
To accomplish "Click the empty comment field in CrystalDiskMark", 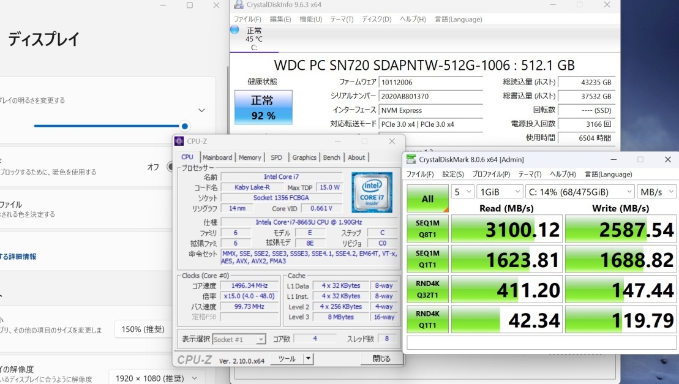I will click(x=541, y=342).
